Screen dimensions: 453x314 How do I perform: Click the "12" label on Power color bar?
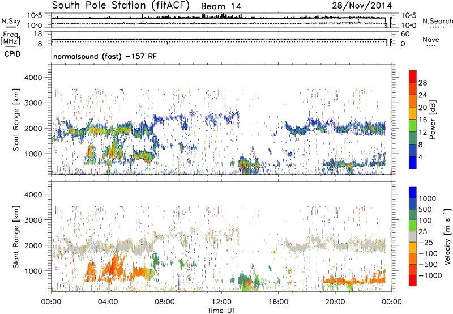[422, 133]
